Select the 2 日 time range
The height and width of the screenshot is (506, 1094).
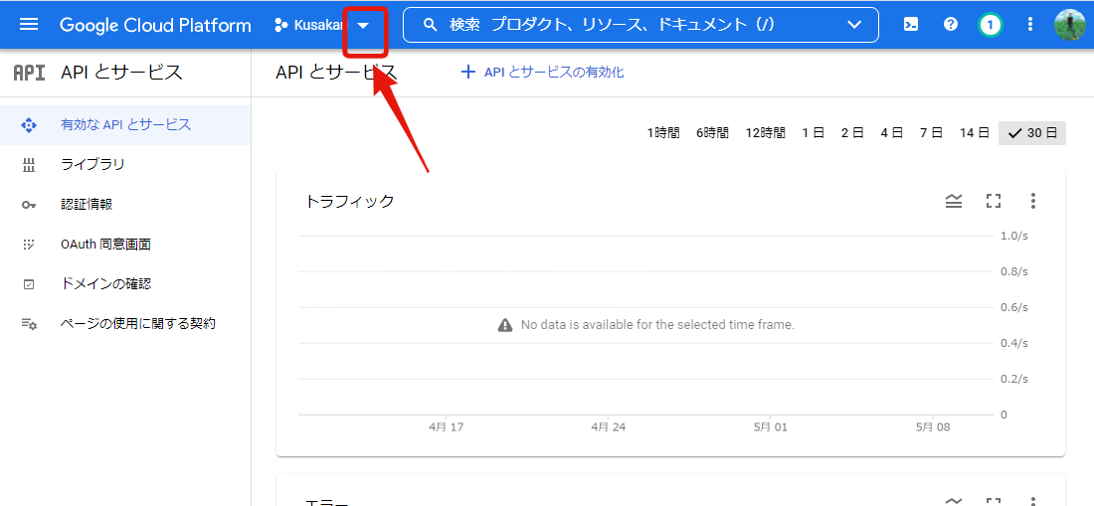[852, 133]
